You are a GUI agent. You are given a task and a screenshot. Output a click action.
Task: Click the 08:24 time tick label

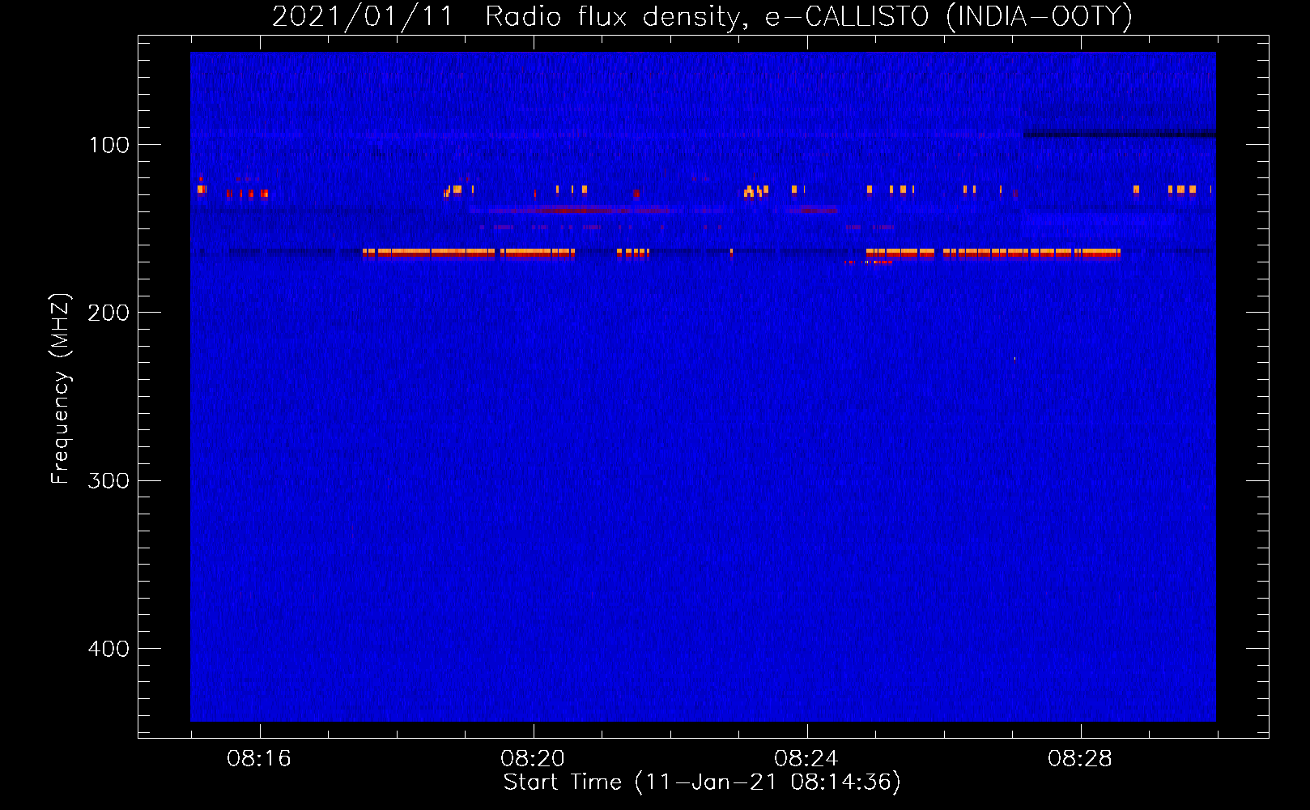pyautogui.click(x=806, y=759)
